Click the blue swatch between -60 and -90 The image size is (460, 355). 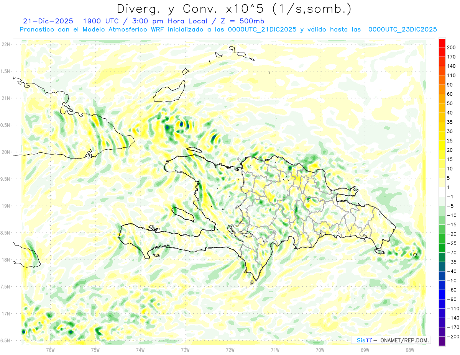coord(442,294)
